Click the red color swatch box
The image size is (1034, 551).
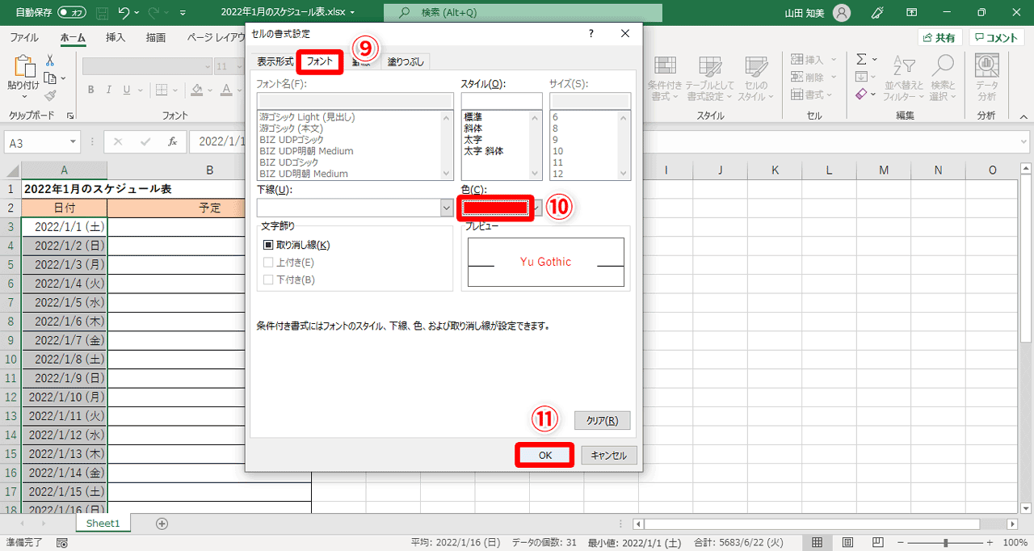click(x=494, y=208)
